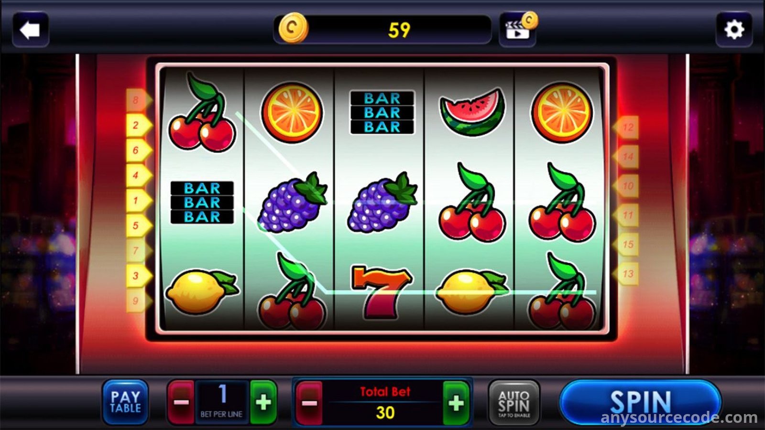Click the lemon symbol in the first reel

coord(202,291)
